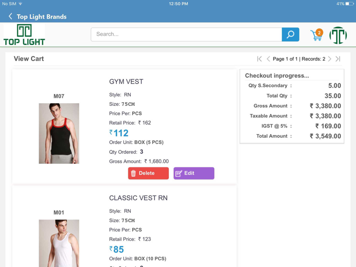Open the M01 Classic Vest product photo
The image size is (356, 267).
tap(59, 243)
